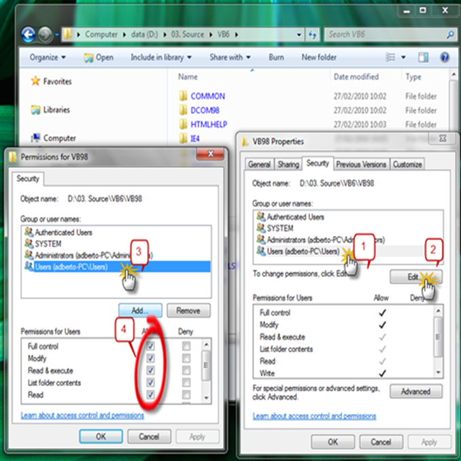The width and height of the screenshot is (461, 461).
Task: Open Advanced security settings
Action: click(x=415, y=392)
